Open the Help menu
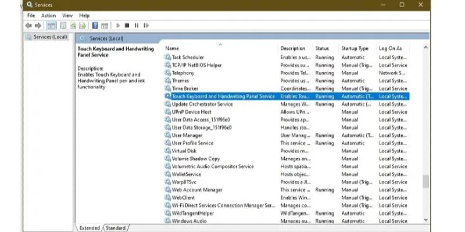 coord(84,16)
